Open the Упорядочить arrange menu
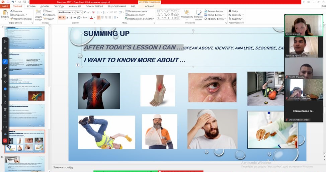This screenshot has height=172, width=326. [187, 15]
